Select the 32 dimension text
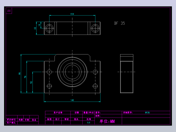The image size is (176, 132). 35,28
